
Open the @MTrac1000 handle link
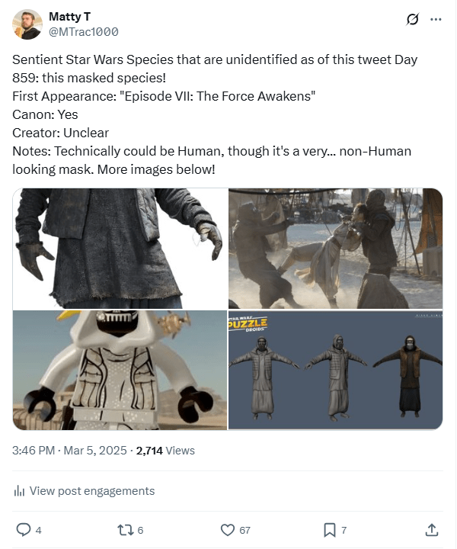(84, 32)
